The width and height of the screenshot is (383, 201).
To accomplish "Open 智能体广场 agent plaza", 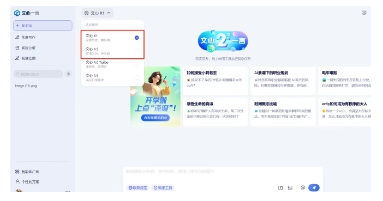I will (x=27, y=172).
